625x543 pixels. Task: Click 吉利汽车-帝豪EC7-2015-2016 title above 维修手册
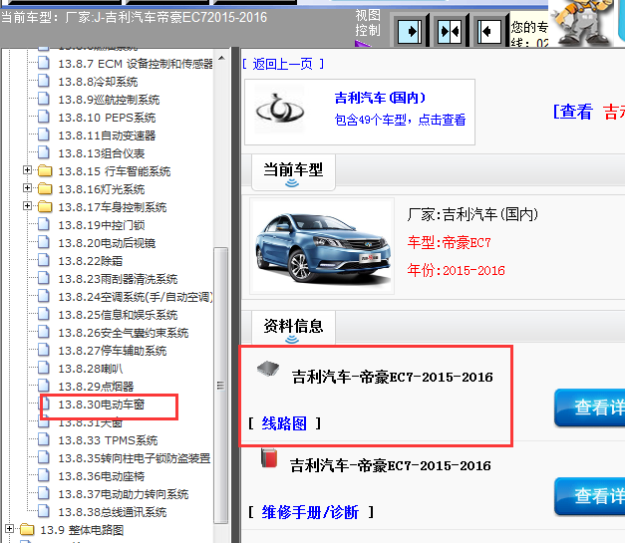pyautogui.click(x=390, y=465)
